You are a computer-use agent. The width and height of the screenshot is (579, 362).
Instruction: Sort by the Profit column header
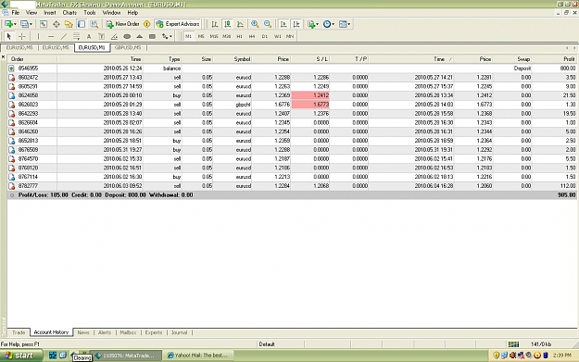click(x=554, y=59)
